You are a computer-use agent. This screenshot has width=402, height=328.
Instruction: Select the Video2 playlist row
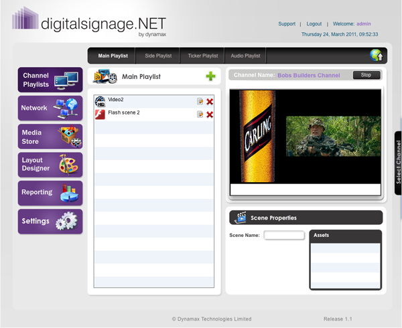(x=154, y=102)
